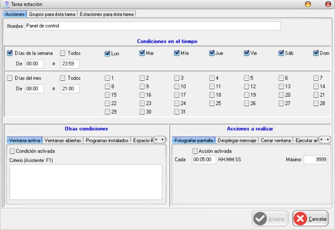Tick the day 10 checkbox
This screenshot has width=335, height=230.
coord(177,86)
